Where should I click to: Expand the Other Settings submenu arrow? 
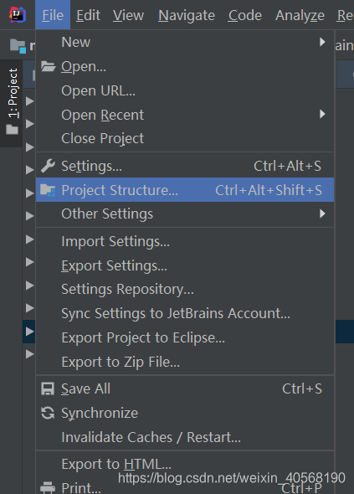click(x=322, y=214)
